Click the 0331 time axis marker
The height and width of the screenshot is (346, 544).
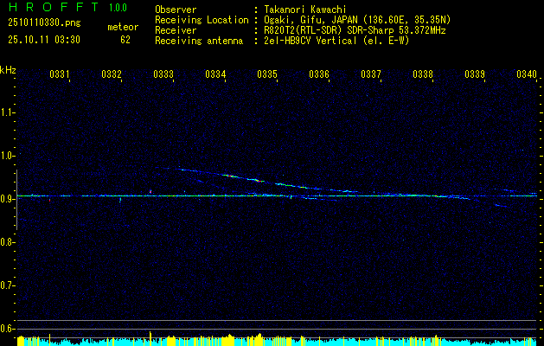[x=60, y=74]
